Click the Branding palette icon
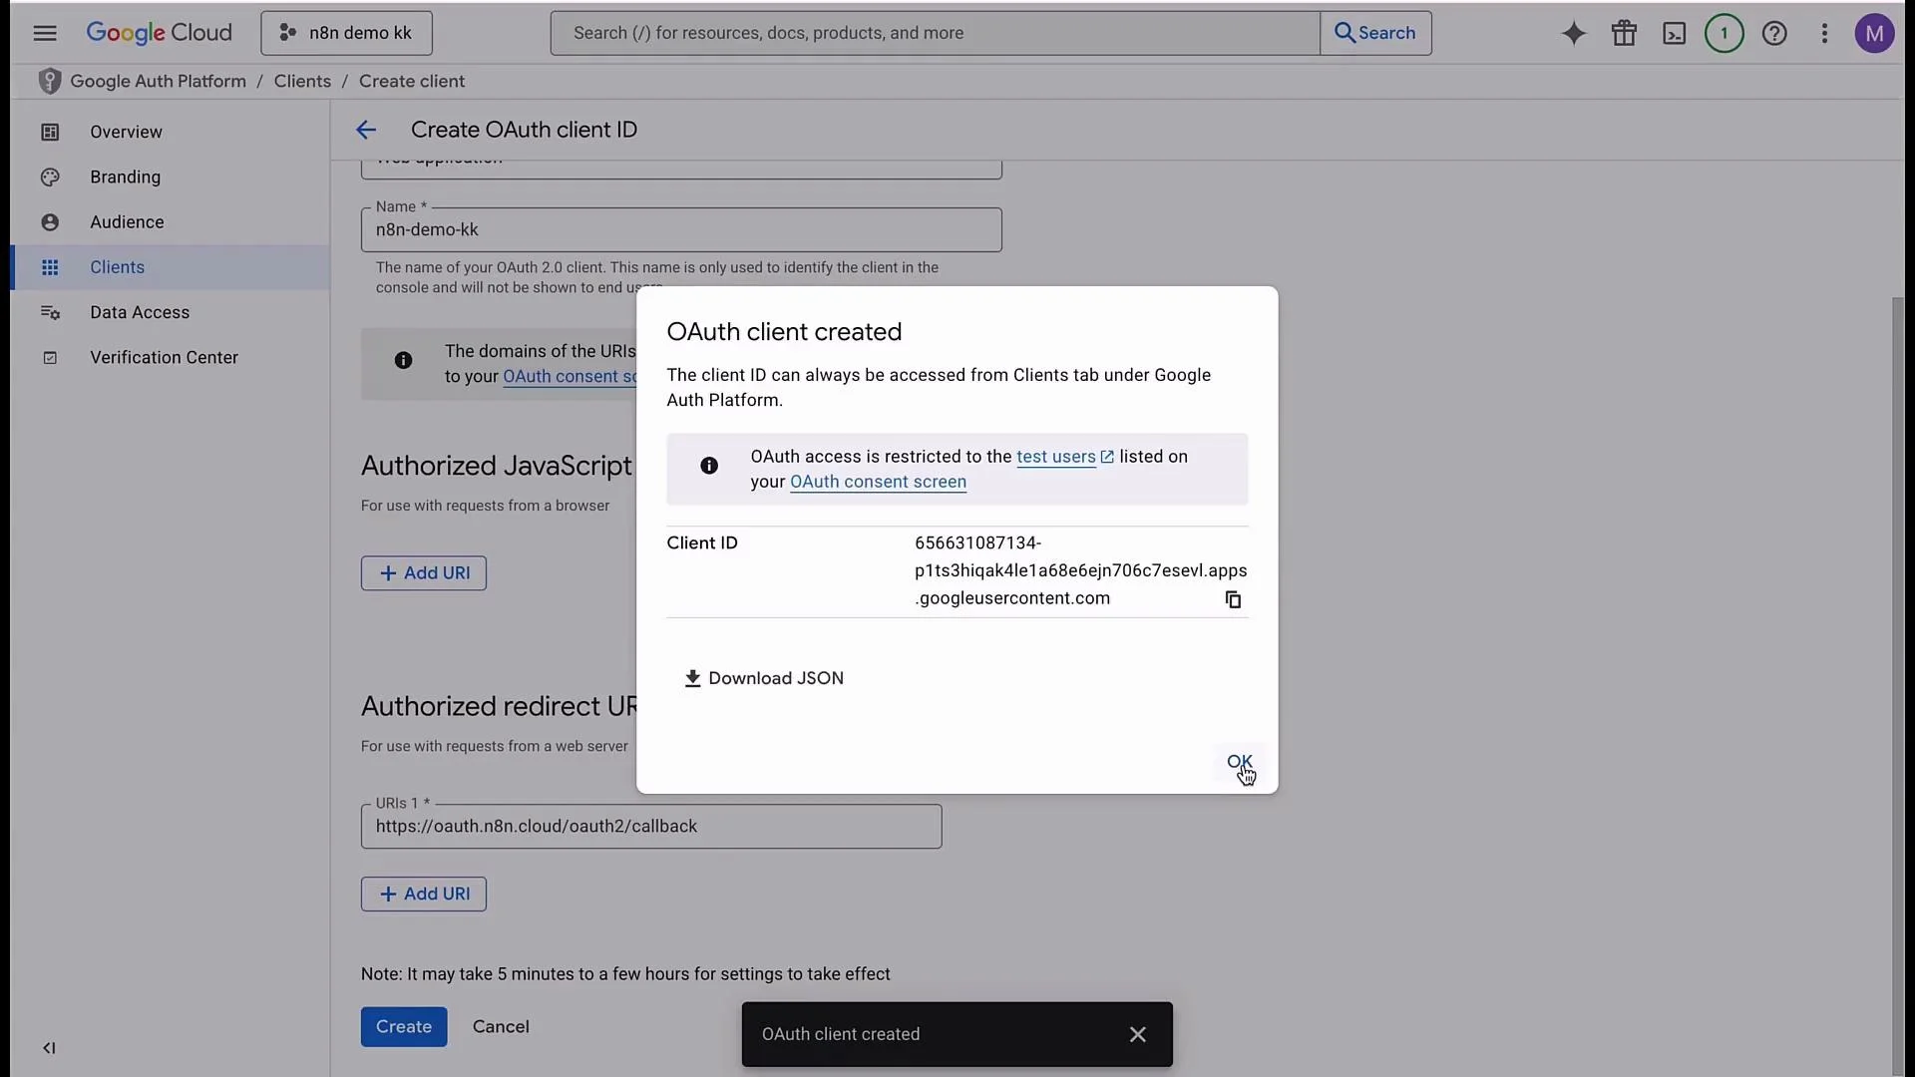The image size is (1915, 1077). coord(50,177)
